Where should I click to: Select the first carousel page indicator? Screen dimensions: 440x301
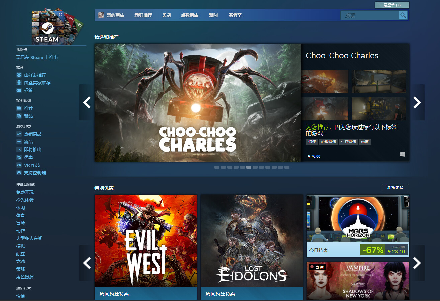tap(217, 167)
